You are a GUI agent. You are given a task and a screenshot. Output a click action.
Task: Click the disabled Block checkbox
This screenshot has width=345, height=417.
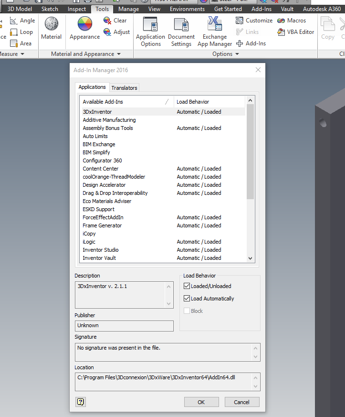click(187, 310)
